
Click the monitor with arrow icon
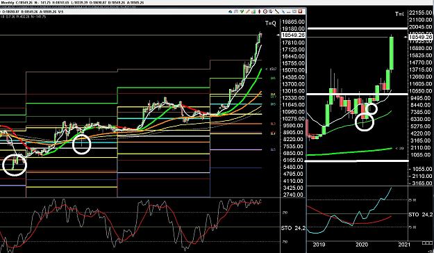[271, 12]
